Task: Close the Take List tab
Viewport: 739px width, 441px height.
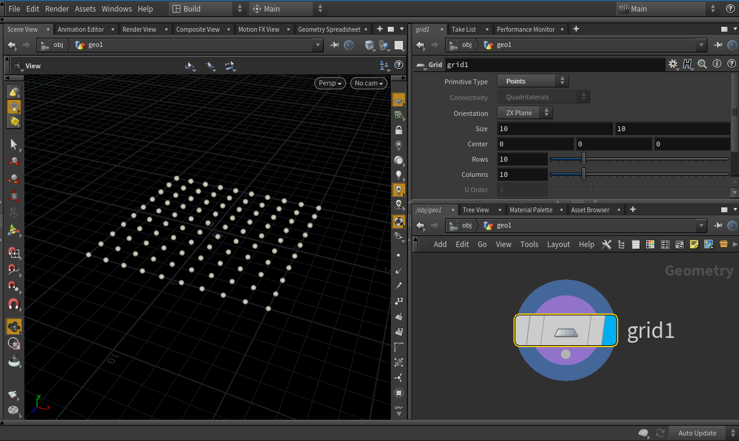Action: click(x=487, y=29)
